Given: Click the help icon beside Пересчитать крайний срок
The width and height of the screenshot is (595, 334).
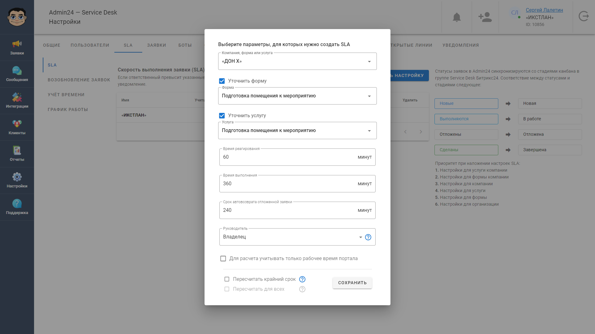Looking at the screenshot, I should 302,279.
